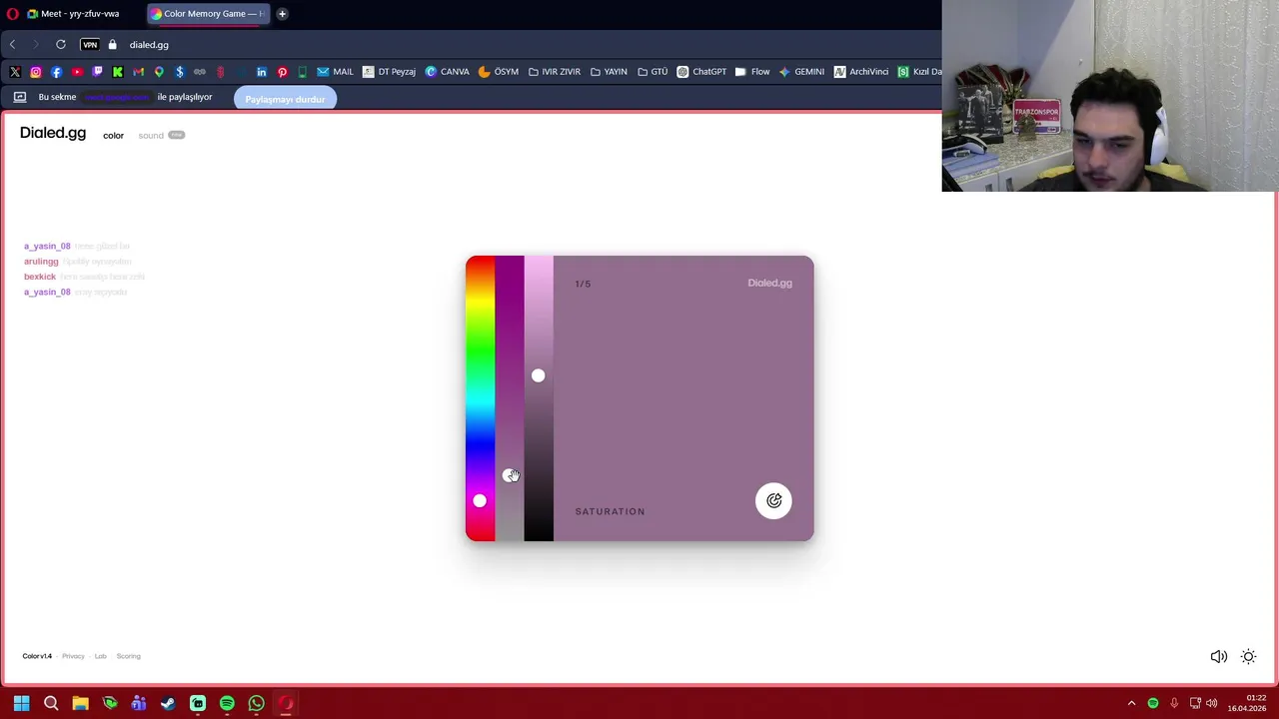
Task: Toggle the VPN badge in address bar
Action: click(x=90, y=45)
